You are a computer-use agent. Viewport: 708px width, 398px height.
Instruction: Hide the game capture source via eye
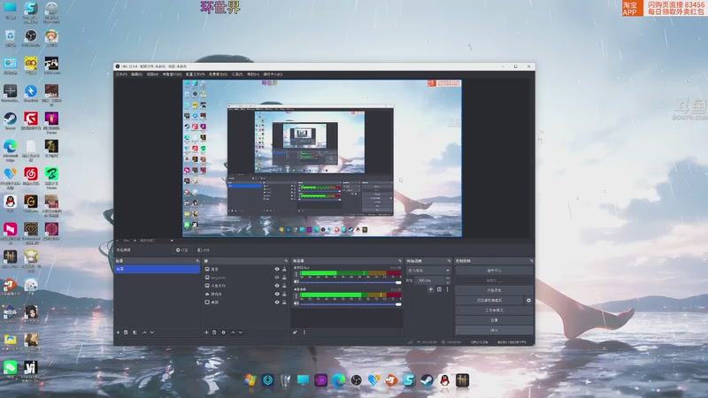click(x=277, y=294)
